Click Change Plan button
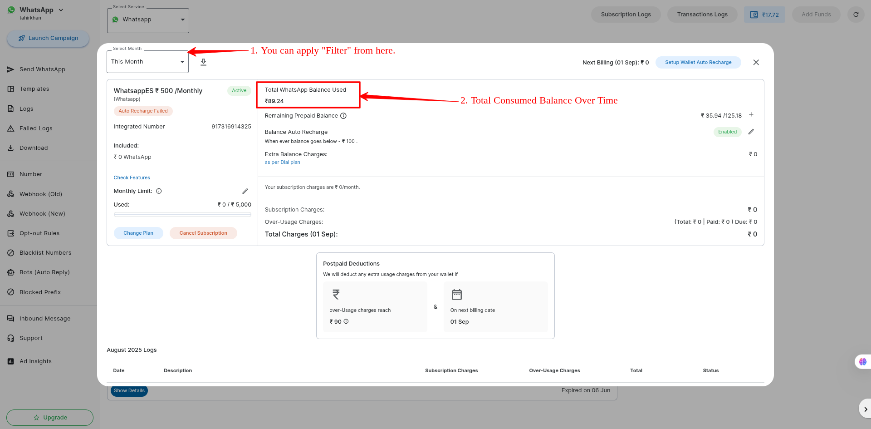The width and height of the screenshot is (871, 429). (138, 233)
